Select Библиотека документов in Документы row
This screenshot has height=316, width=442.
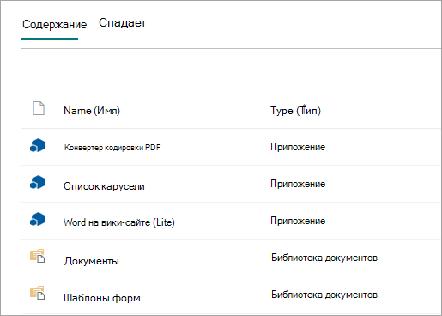point(324,258)
